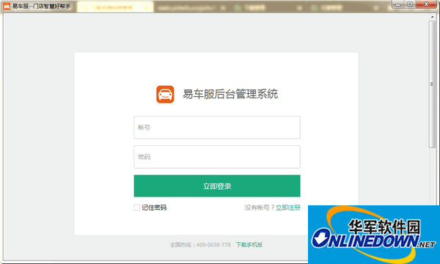440x264 pixels.
Task: Maximize the 易车服 window
Action: point(410,4)
